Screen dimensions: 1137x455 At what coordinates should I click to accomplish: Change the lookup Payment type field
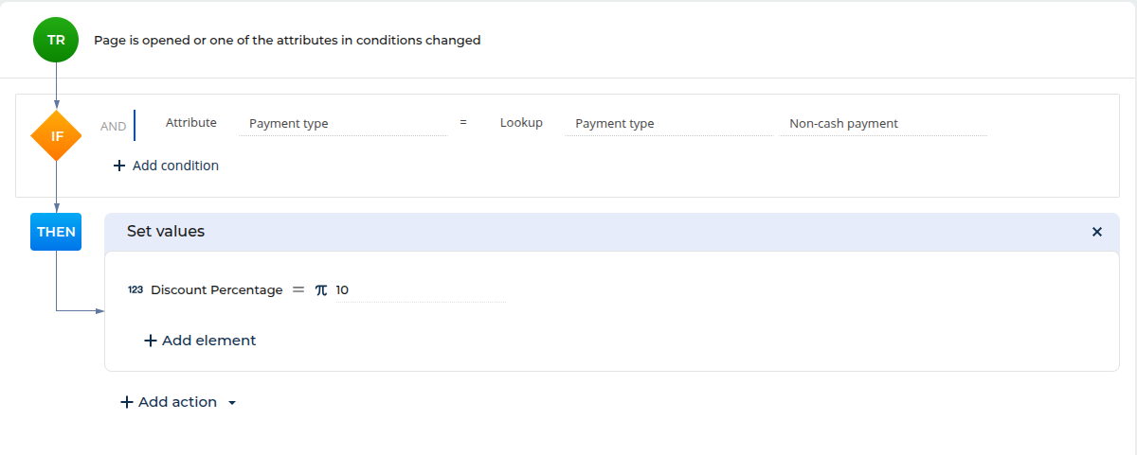[668, 124]
